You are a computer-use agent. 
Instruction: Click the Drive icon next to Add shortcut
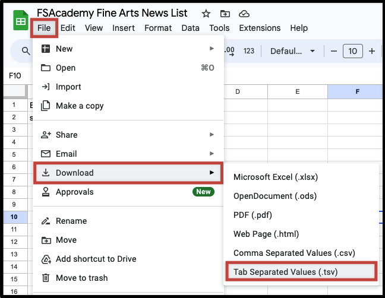coord(46,259)
